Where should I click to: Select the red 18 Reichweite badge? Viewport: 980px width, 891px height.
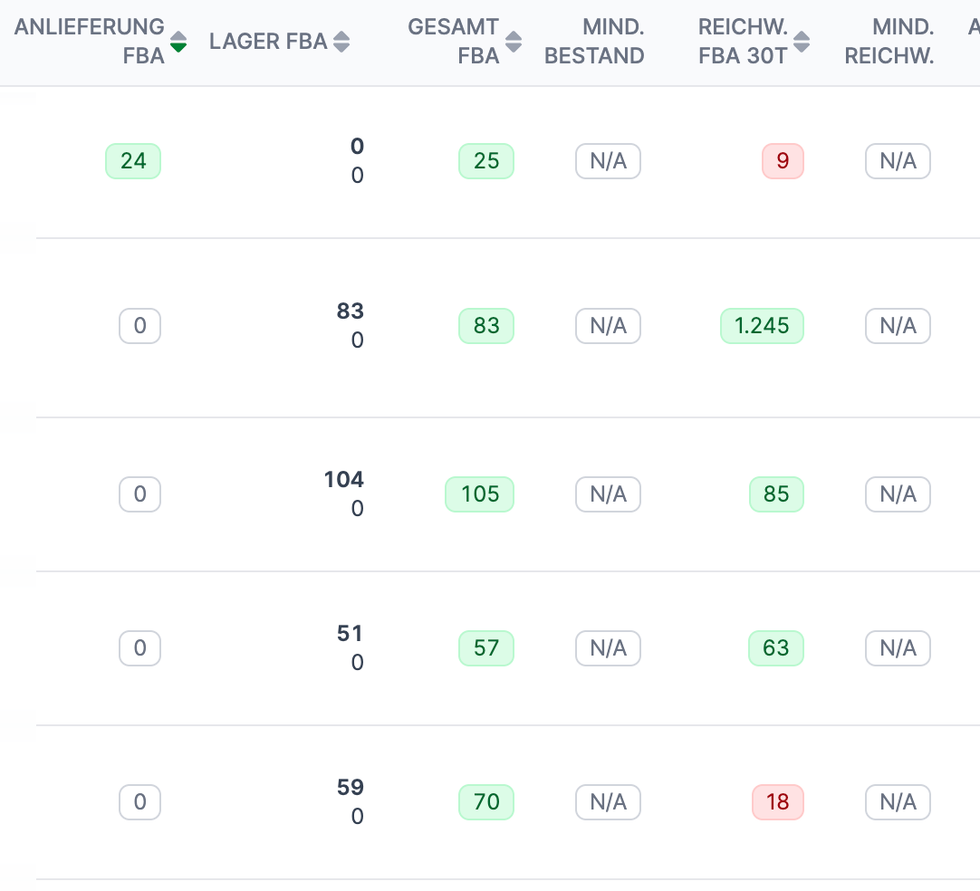pos(777,802)
